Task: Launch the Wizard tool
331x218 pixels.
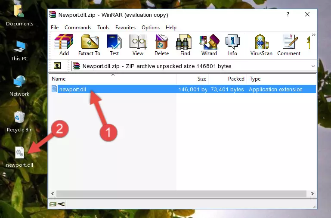Action: 209,45
